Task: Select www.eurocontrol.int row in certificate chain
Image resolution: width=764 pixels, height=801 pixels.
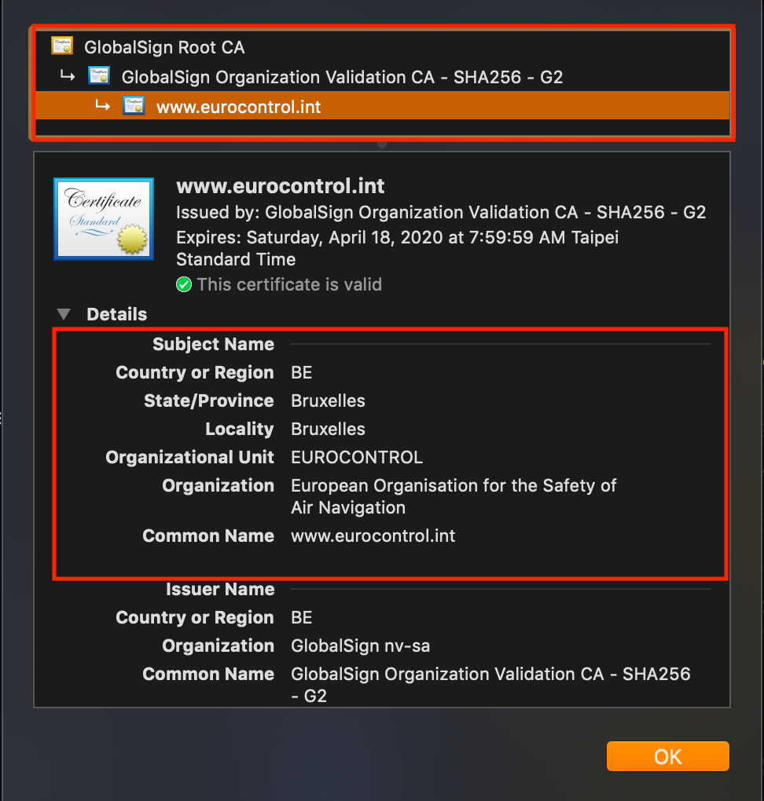Action: [382, 106]
